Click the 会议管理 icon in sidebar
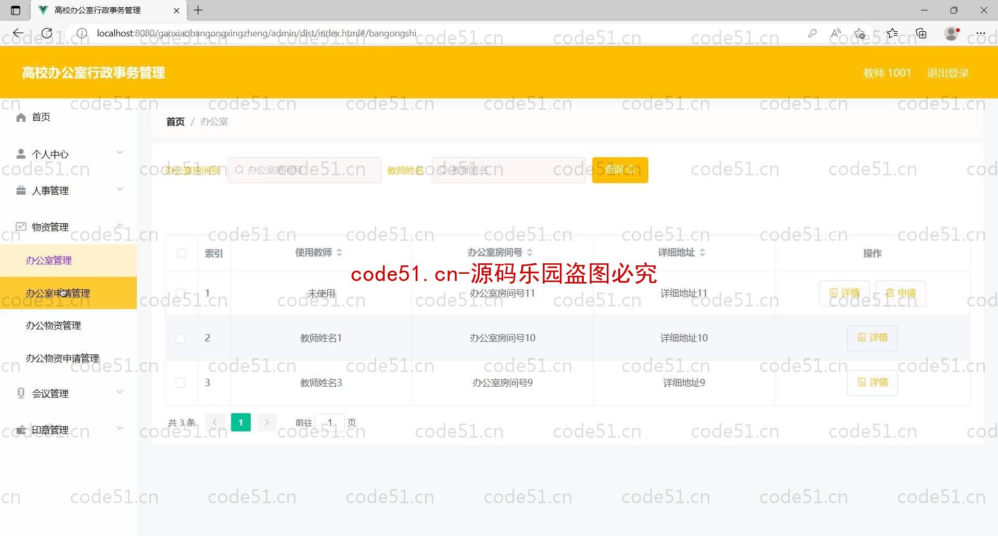 (x=21, y=393)
